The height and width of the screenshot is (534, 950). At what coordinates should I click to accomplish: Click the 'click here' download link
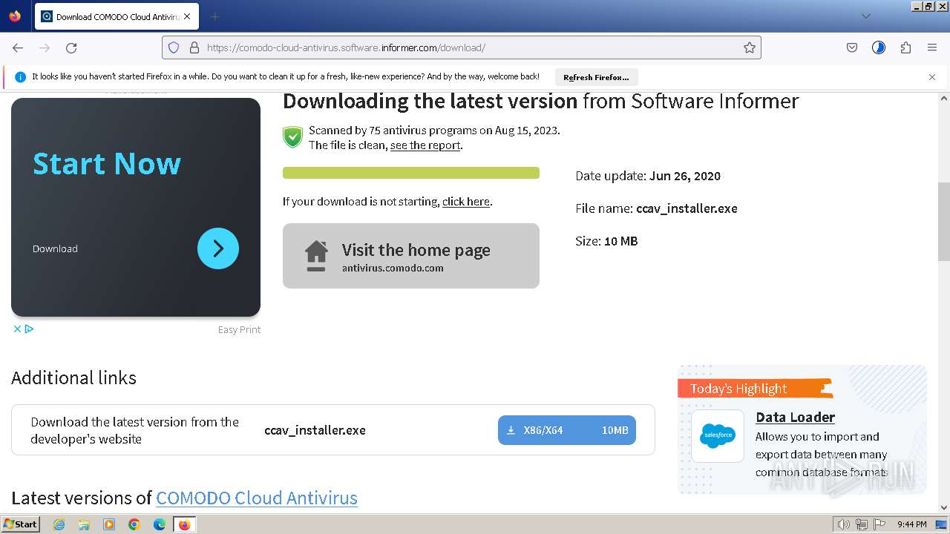pos(466,202)
